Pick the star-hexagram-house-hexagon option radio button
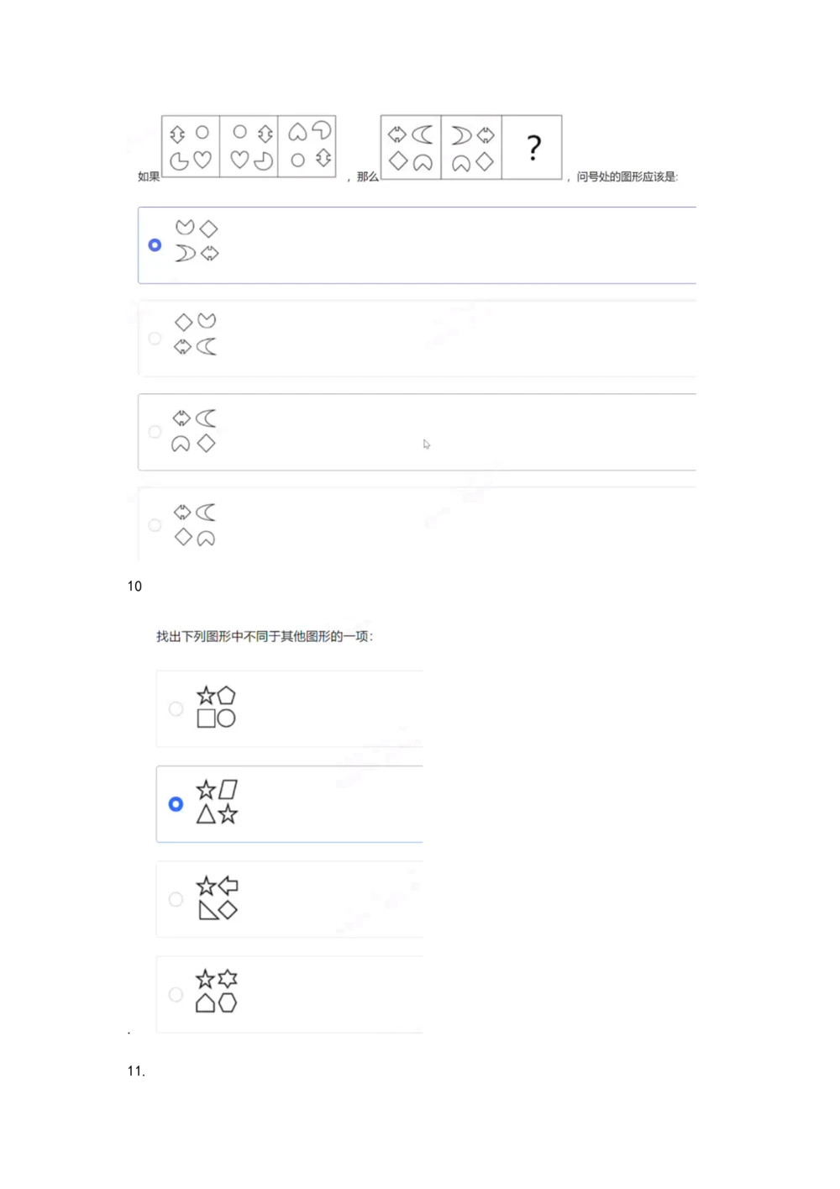840x1189 pixels. [x=176, y=994]
